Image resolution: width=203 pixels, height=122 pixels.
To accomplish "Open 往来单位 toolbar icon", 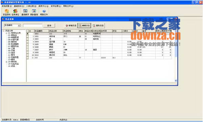I will 15,12.
